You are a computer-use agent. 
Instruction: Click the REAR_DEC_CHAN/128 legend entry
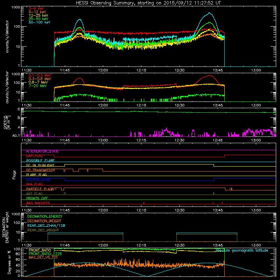[x=46, y=226]
